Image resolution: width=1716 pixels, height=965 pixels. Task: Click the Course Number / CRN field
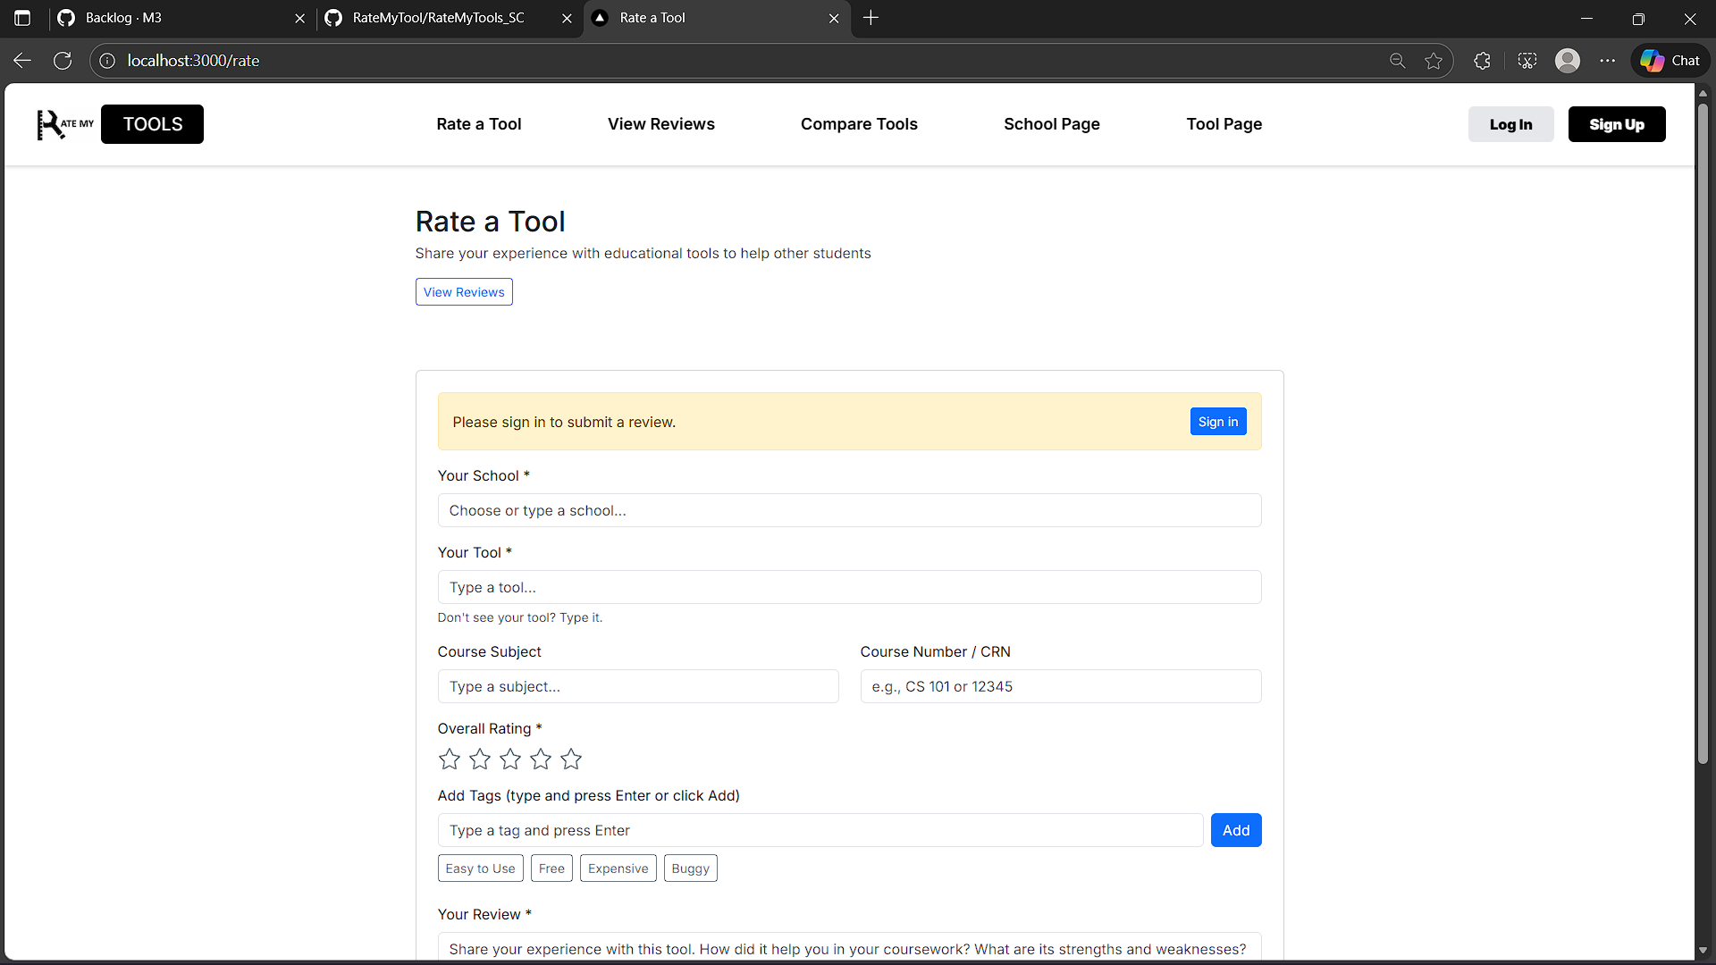(1060, 686)
